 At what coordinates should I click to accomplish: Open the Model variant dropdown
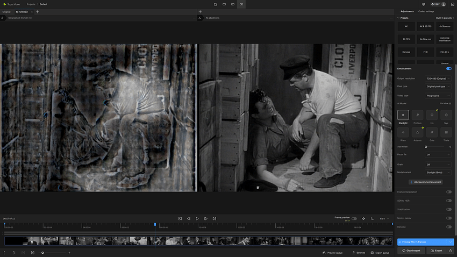[438, 173]
